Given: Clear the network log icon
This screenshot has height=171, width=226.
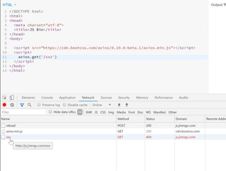Looking at the screenshot, I should pos(12,105).
